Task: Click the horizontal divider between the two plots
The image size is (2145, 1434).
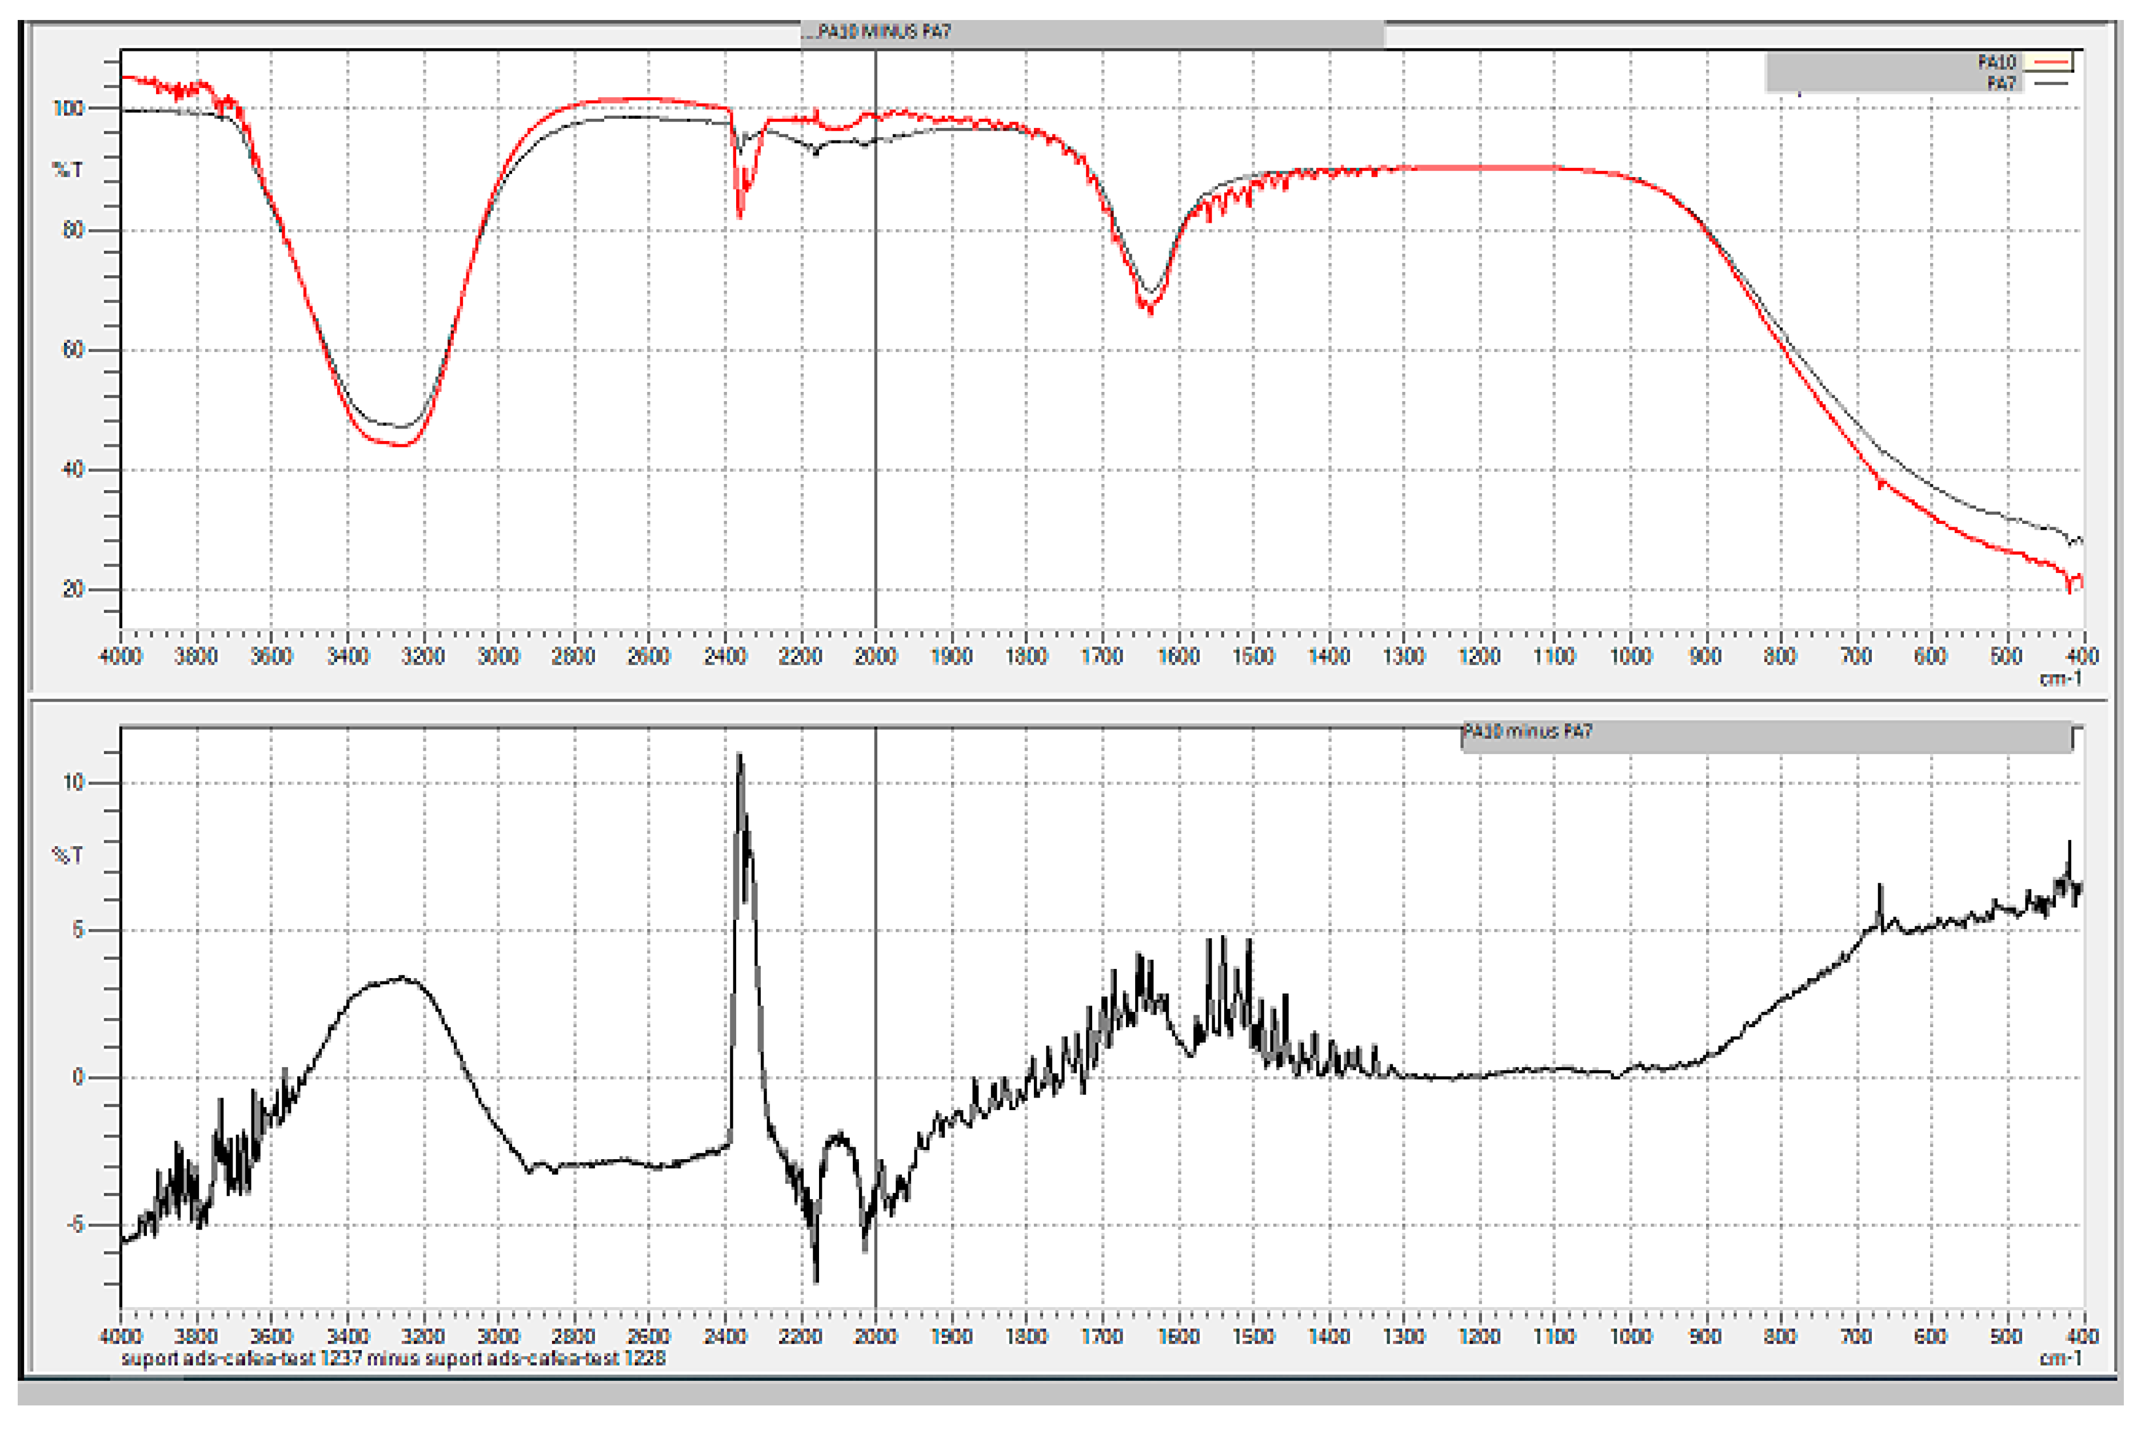Action: [x=1070, y=700]
